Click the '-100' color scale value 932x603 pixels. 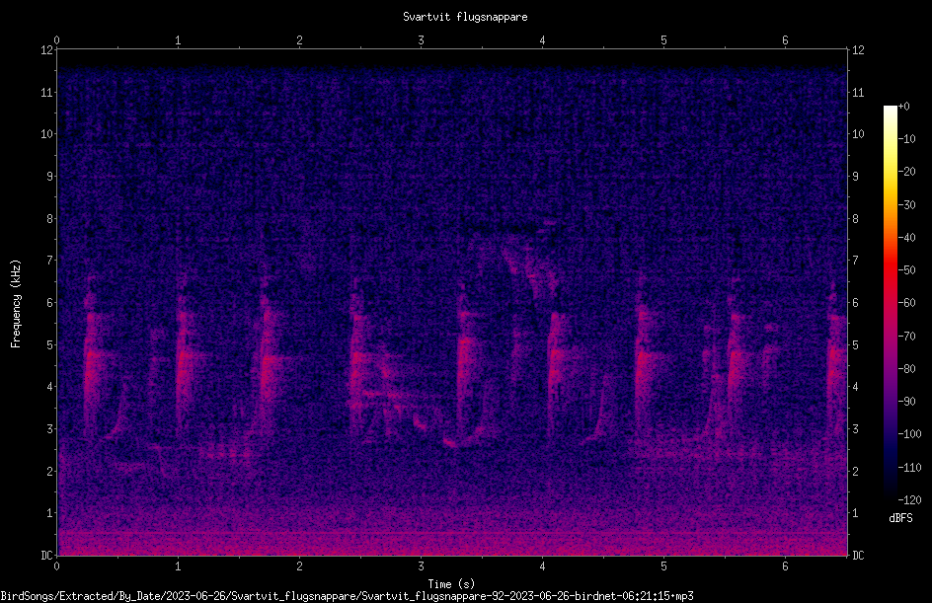tap(910, 434)
